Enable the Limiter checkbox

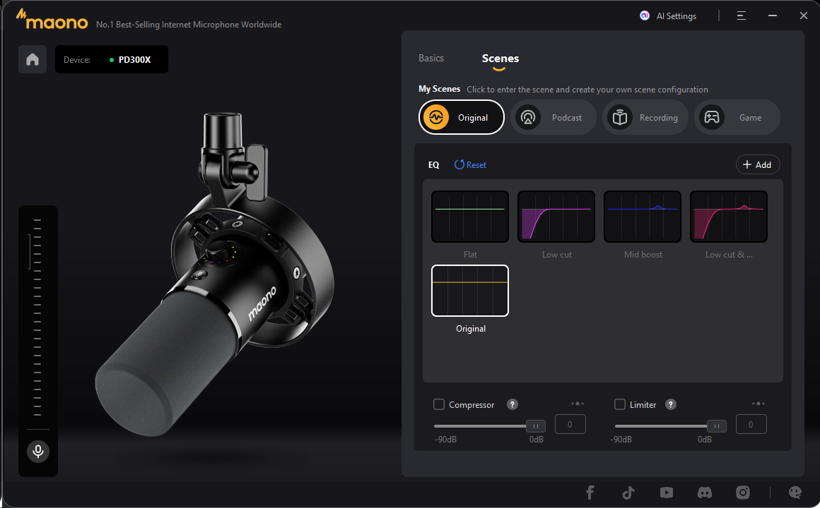pos(620,404)
